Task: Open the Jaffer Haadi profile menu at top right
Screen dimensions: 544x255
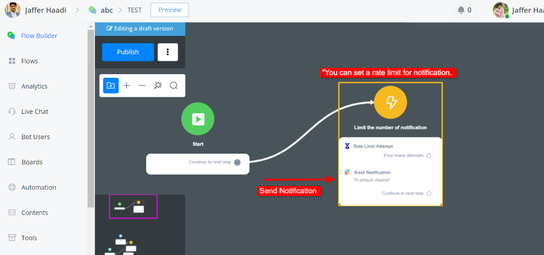Action: (x=518, y=10)
